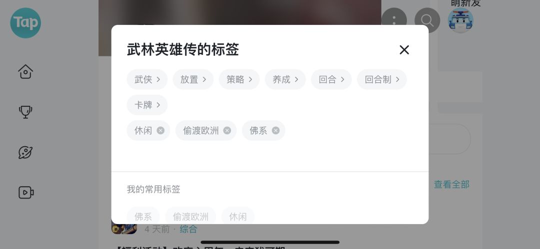Image resolution: width=540 pixels, height=249 pixels.
Task: Expand the 回合制 tag chevron
Action: [397, 79]
